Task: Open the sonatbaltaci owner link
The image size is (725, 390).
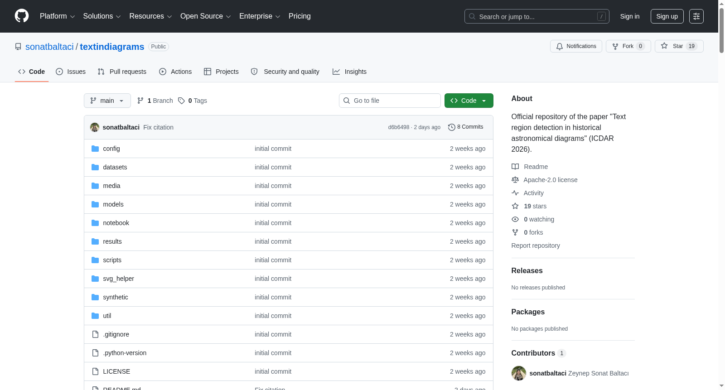Action: click(x=49, y=47)
